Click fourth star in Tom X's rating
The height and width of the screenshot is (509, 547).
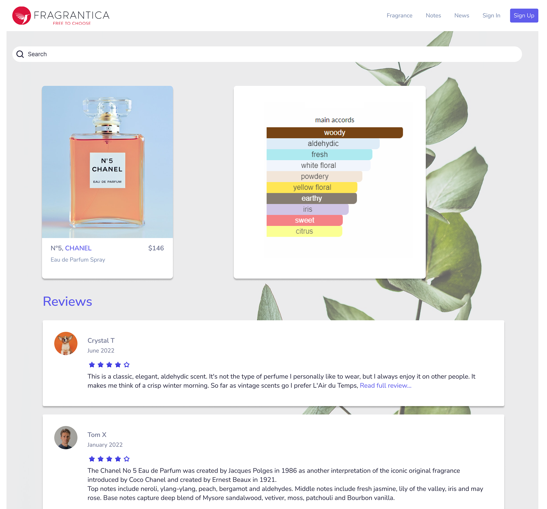coord(118,459)
